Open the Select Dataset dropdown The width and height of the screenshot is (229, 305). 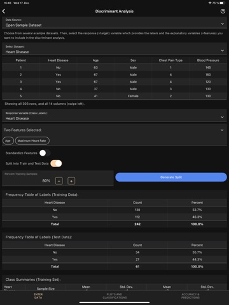pyautogui.click(x=114, y=50)
